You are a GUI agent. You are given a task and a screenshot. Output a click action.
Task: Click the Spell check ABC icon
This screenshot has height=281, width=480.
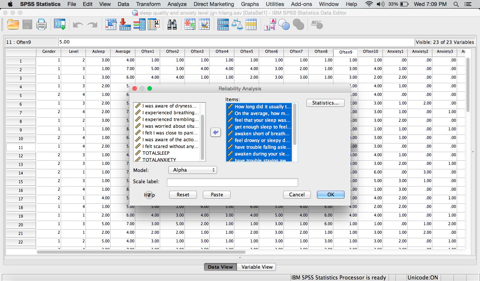point(317,25)
